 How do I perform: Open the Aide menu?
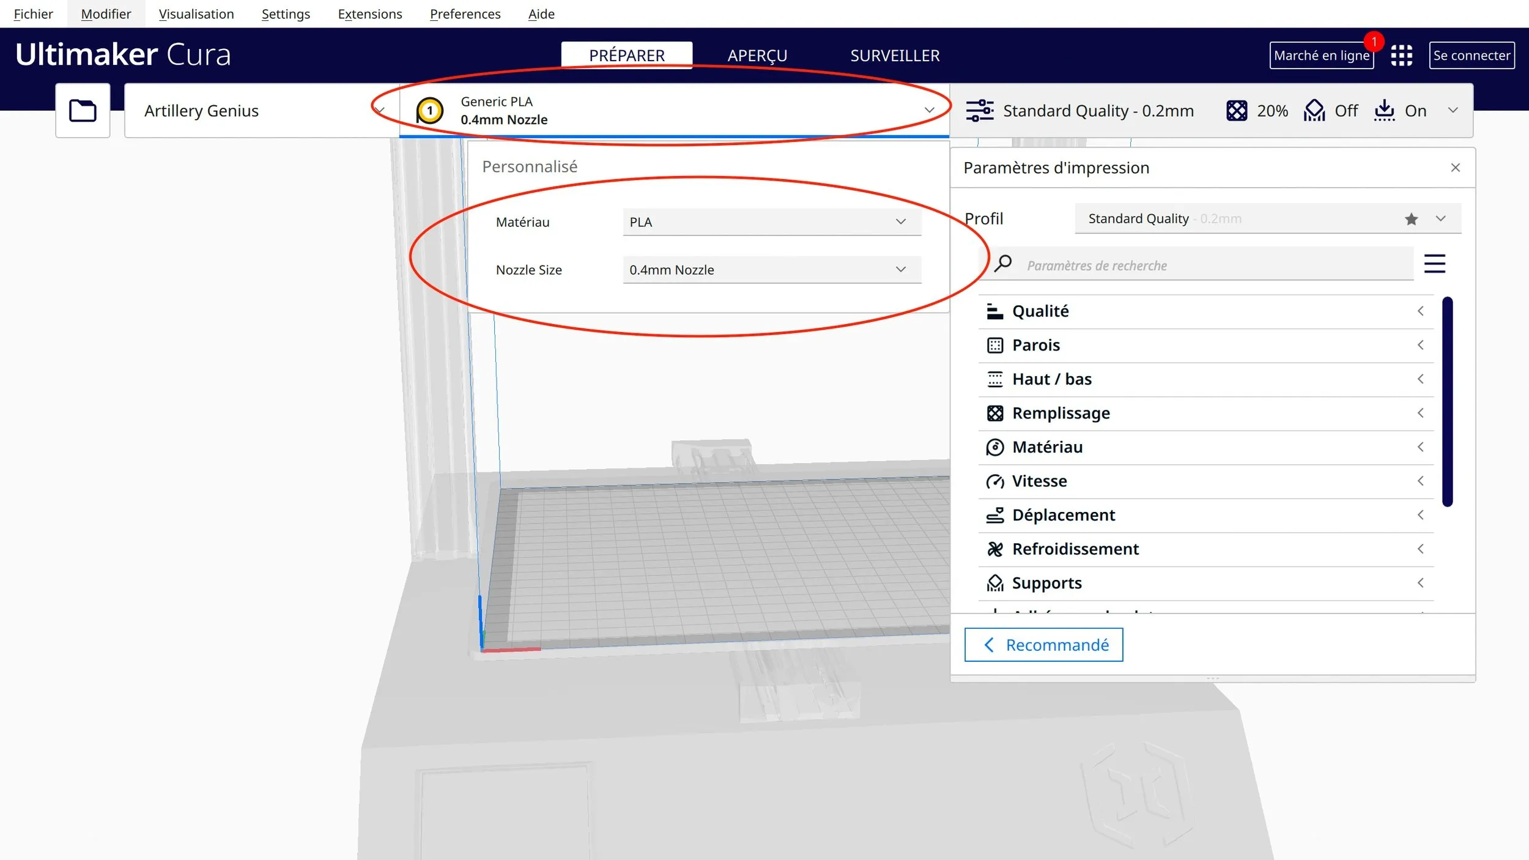[541, 13]
